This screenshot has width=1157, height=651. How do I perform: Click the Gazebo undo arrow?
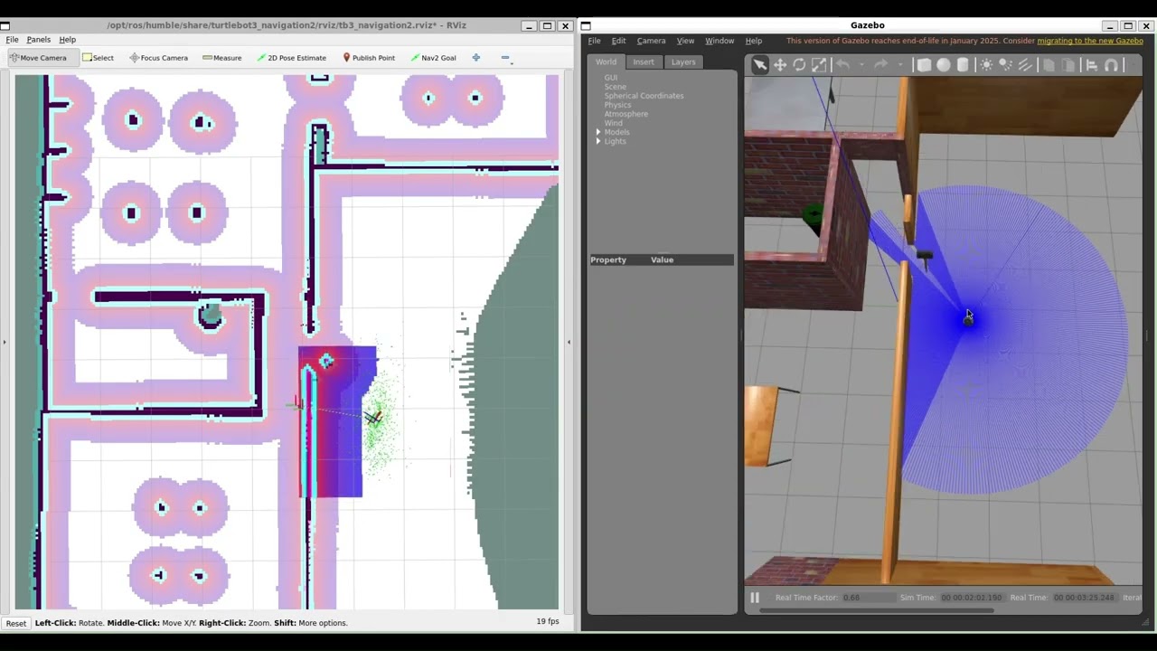[x=842, y=65]
